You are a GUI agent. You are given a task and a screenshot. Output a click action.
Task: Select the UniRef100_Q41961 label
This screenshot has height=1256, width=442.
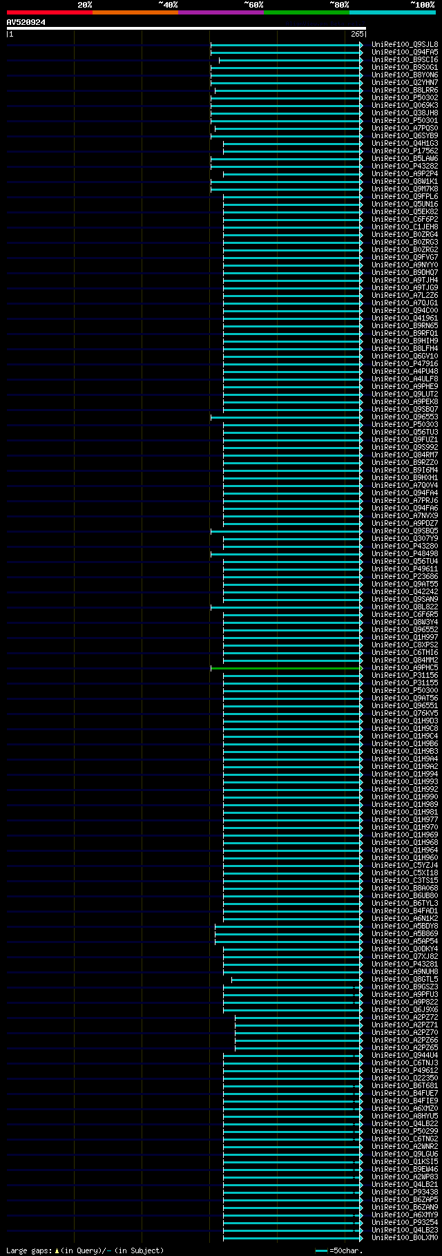pos(405,318)
